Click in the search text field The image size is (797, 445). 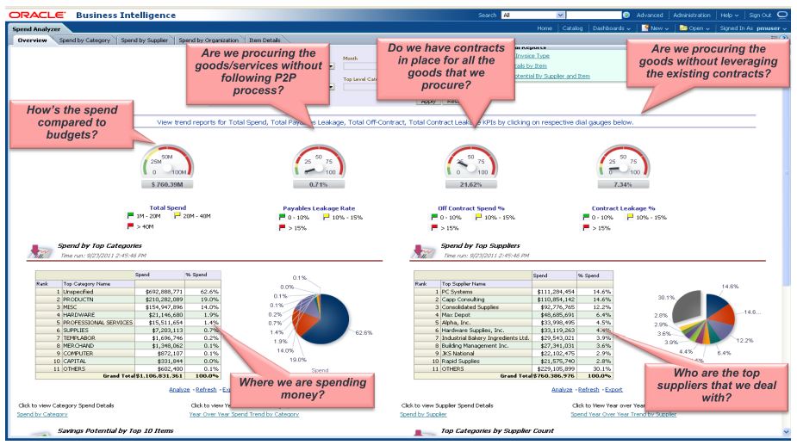tap(594, 15)
